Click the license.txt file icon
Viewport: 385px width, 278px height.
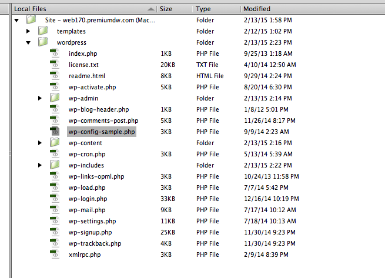click(55, 65)
